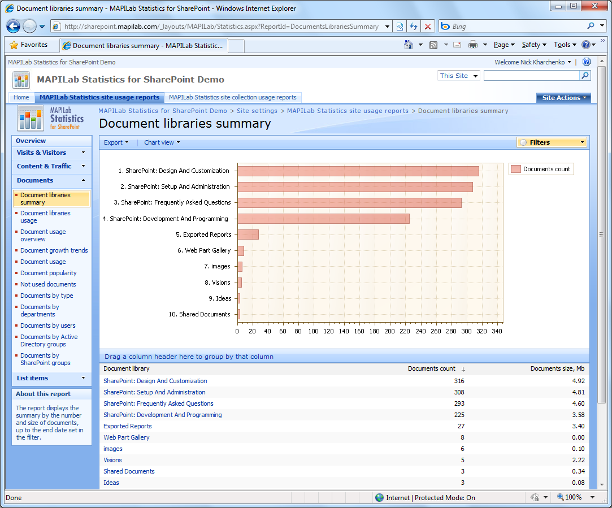The height and width of the screenshot is (508, 612).
Task: Expand the Visits & Visitors section
Action: [51, 153]
